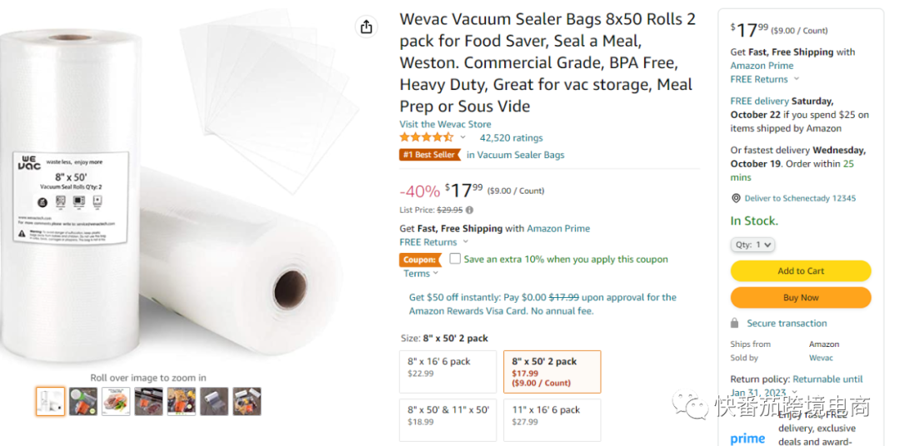Click the star rating icons
900x446 pixels.
426,137
